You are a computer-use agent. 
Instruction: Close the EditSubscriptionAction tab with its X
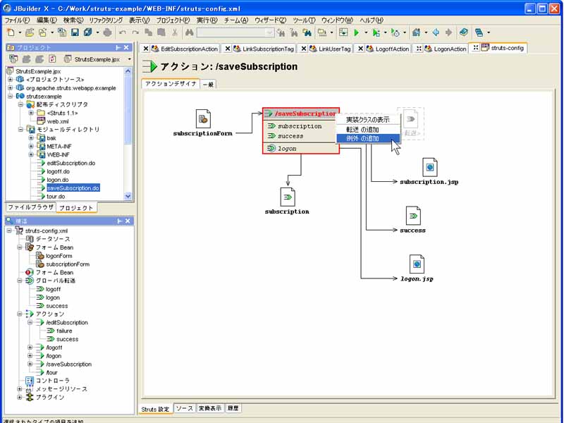point(146,49)
